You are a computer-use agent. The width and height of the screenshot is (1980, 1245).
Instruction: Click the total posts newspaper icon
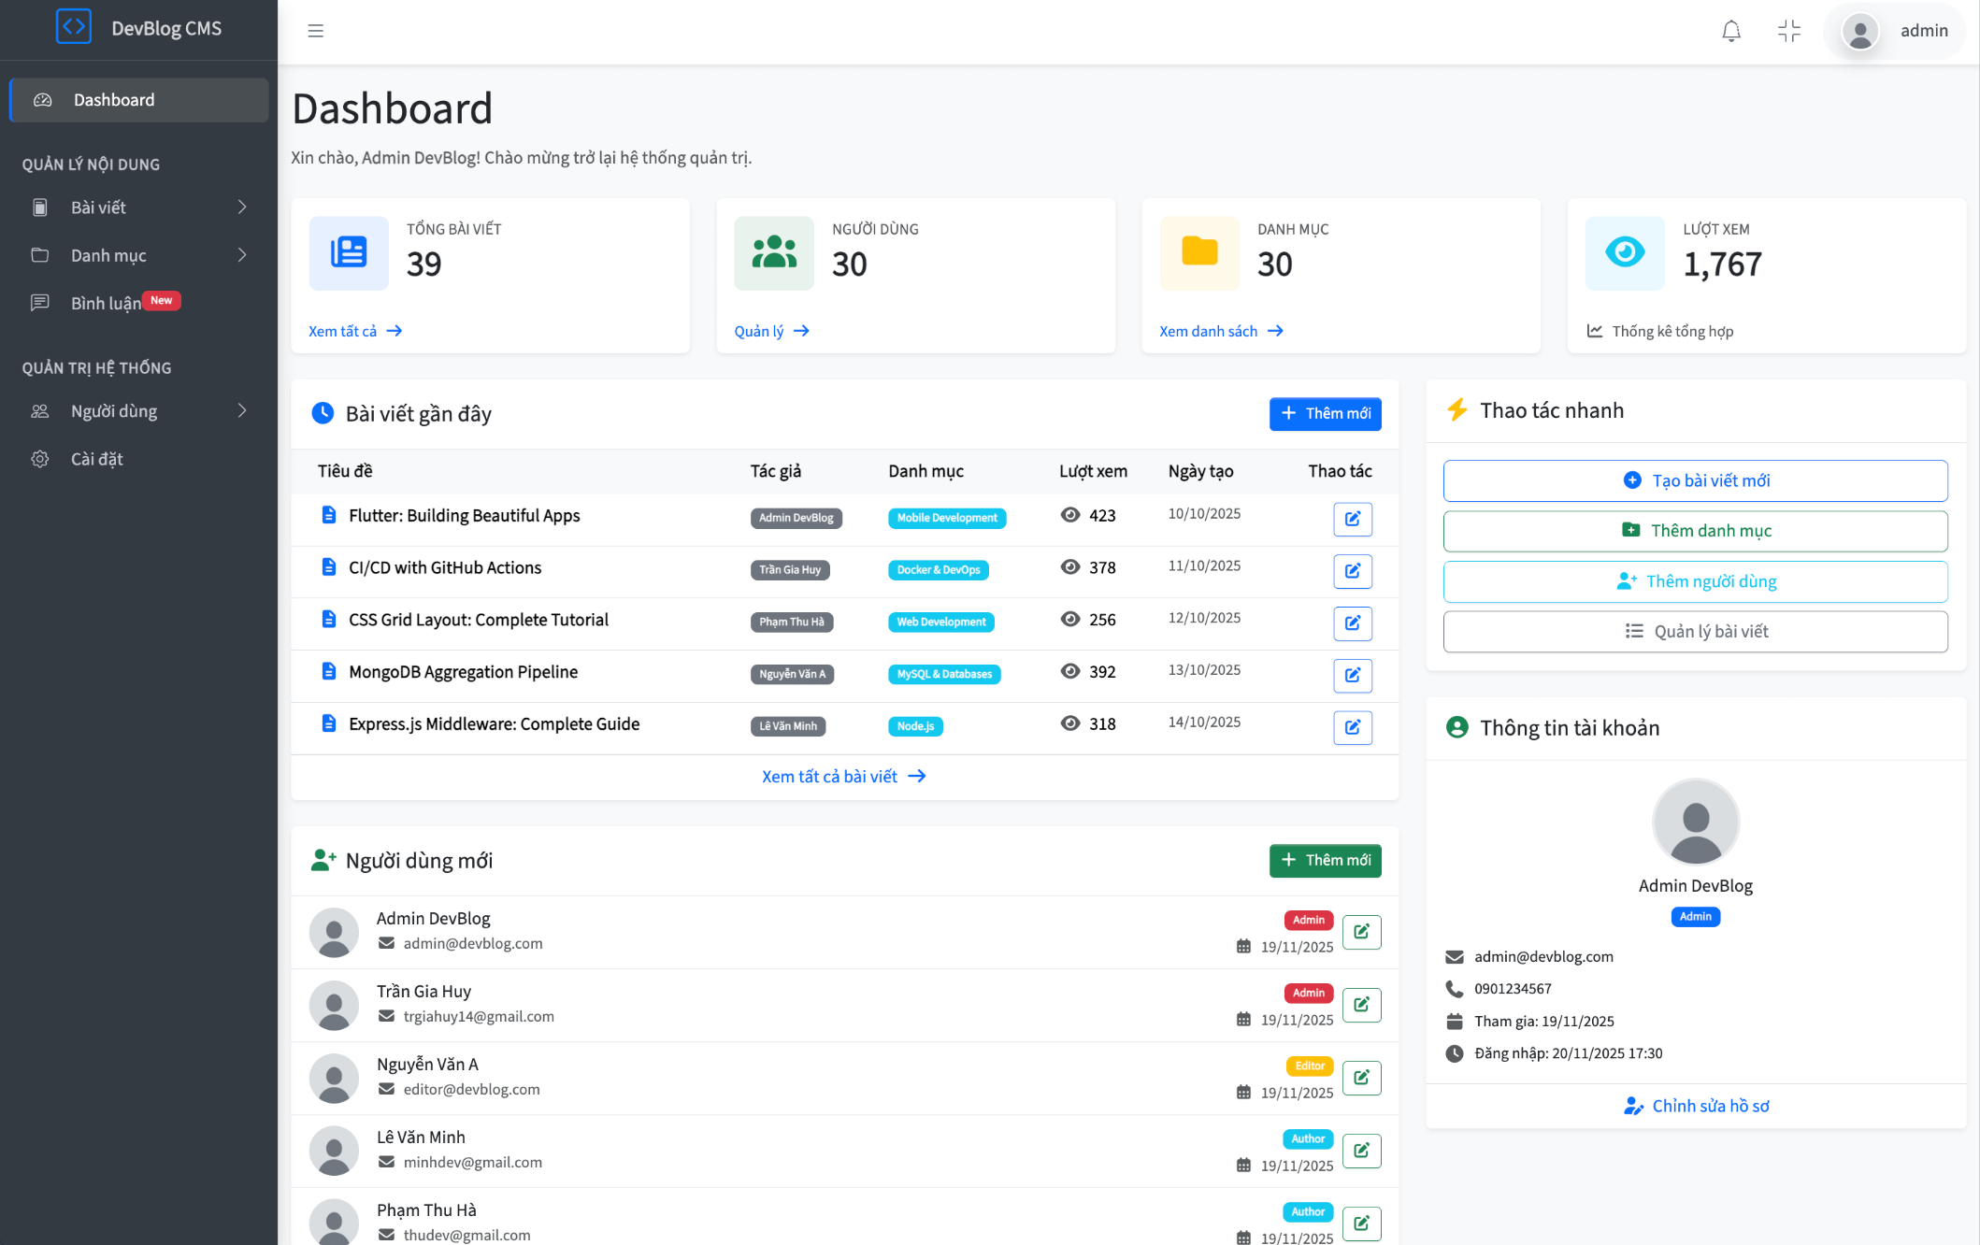tap(349, 252)
